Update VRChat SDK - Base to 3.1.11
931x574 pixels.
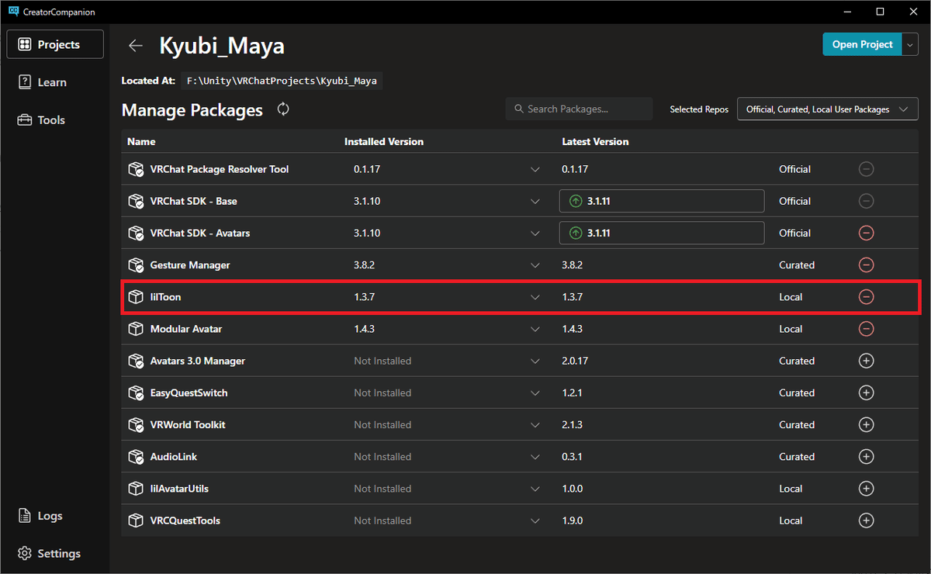662,201
